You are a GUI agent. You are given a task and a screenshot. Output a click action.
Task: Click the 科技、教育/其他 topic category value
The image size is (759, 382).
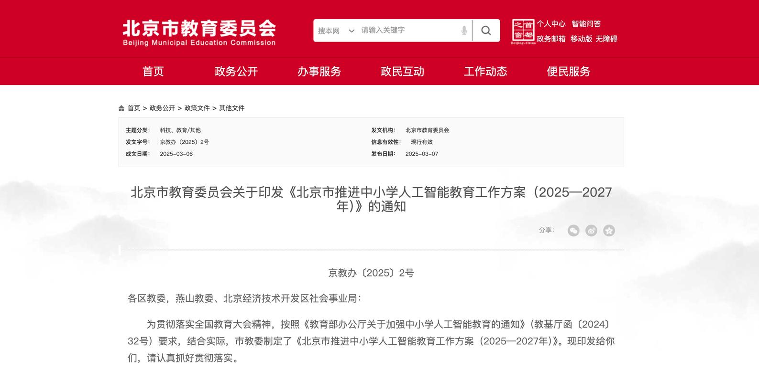click(180, 130)
